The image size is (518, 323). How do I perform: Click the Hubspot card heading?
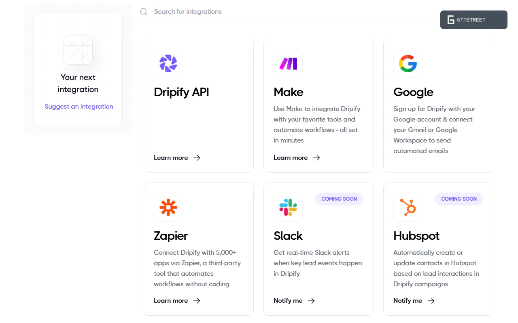pyautogui.click(x=416, y=236)
